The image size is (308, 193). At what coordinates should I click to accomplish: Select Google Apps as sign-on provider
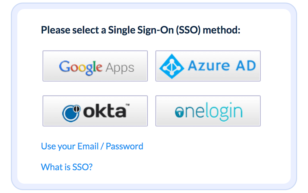pyautogui.click(x=95, y=66)
